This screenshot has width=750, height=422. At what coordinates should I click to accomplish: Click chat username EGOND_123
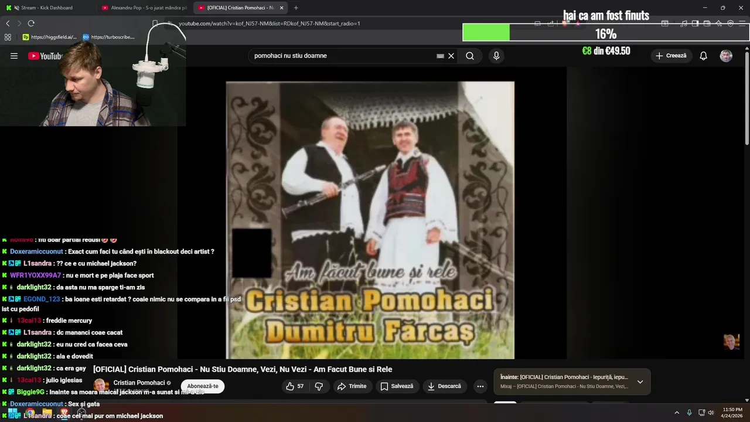pos(42,299)
